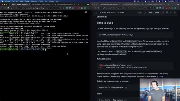
Task: Open a new tab in the GitHub window
Action: pos(168,5)
